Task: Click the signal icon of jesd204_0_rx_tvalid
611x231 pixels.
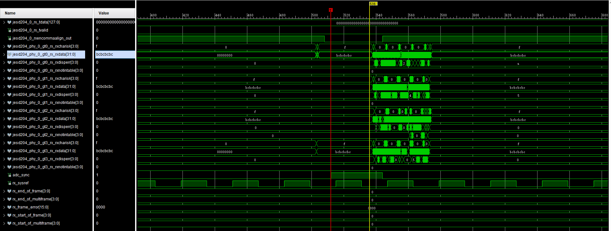Action: 9,30
